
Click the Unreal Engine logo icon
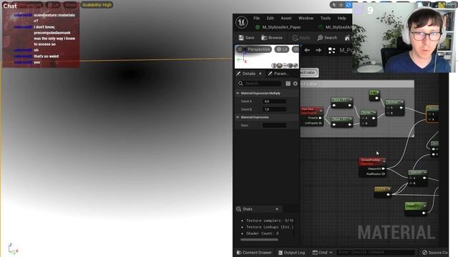[242, 22]
